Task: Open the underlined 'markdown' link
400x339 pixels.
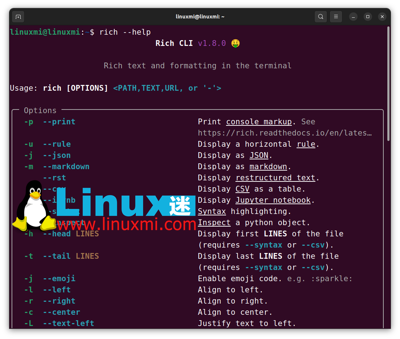Action: 268,167
